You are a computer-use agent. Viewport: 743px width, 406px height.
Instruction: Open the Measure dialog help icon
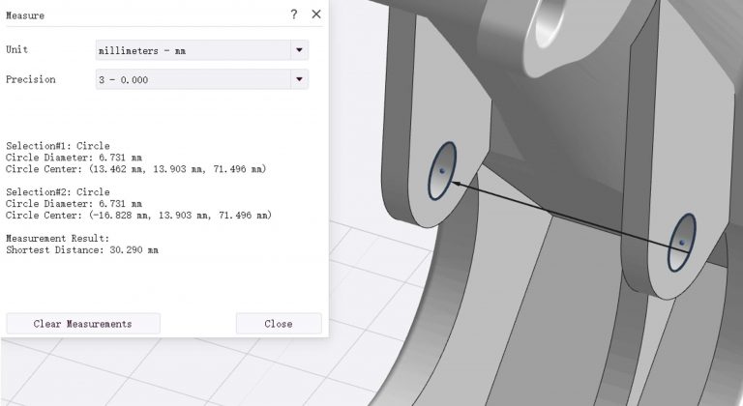[x=294, y=14]
